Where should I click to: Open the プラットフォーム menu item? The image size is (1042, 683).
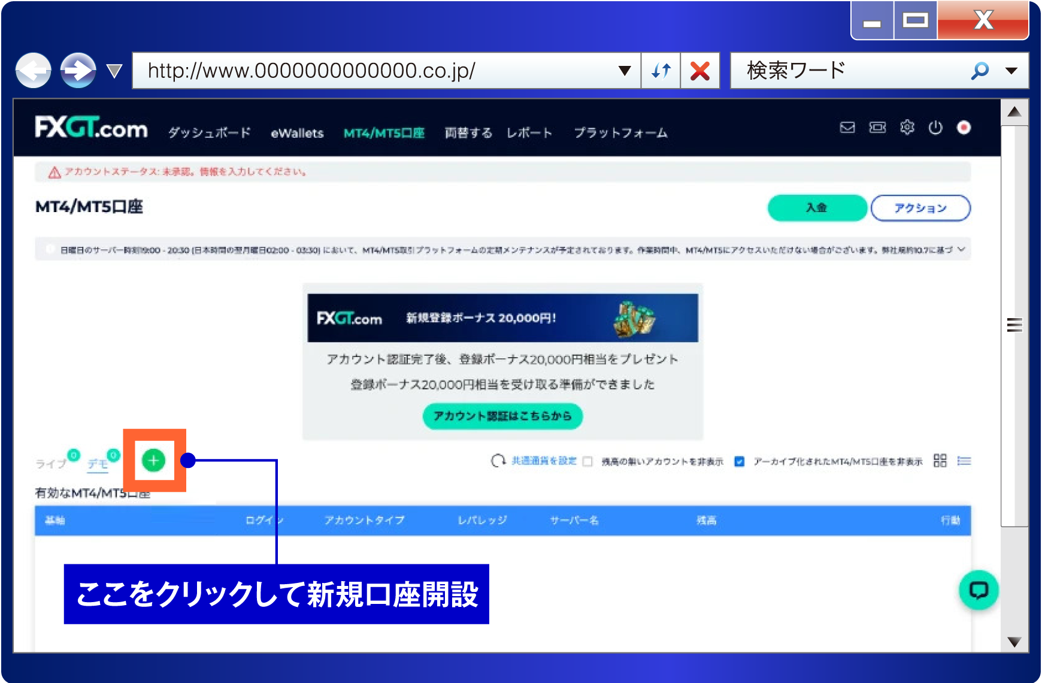[620, 132]
